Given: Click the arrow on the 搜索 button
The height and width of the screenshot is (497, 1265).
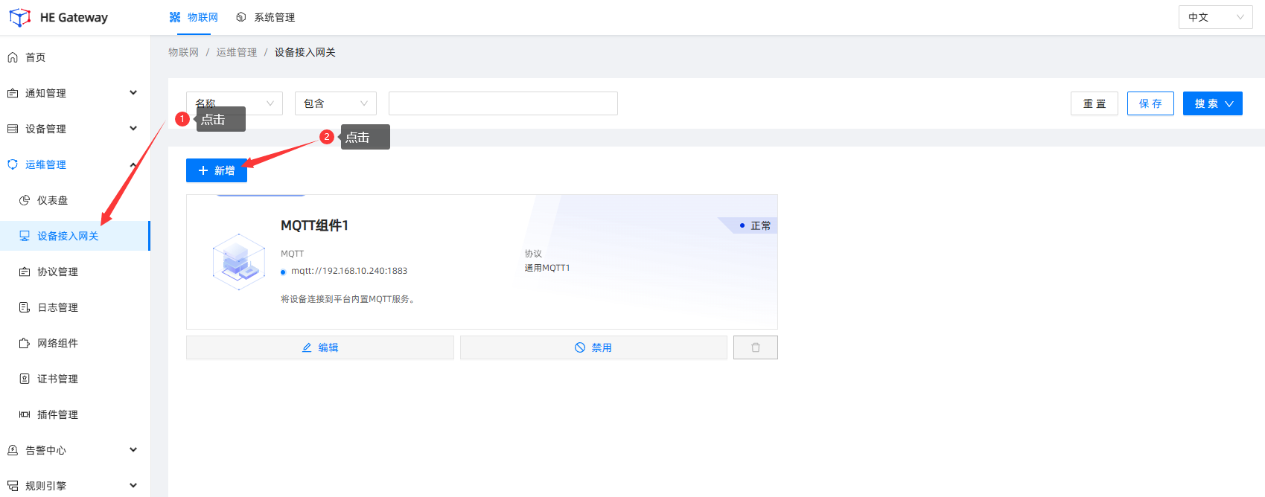Looking at the screenshot, I should click(1229, 103).
